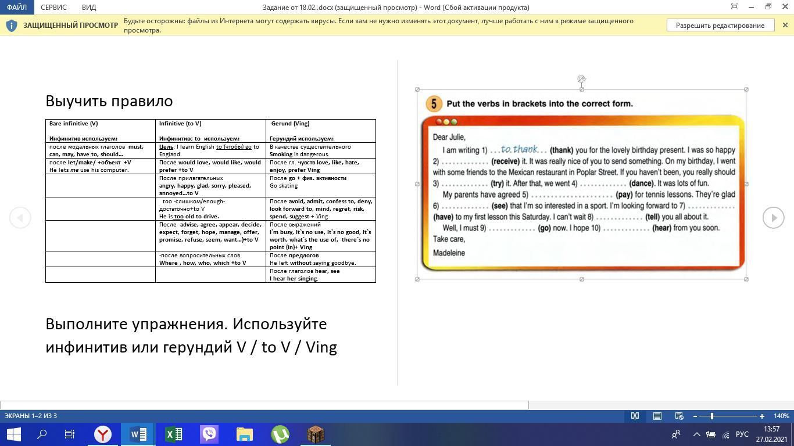Viewport: 794px width, 446px height.
Task: Click the cell with He left without saying goodbye
Action: pos(321,259)
